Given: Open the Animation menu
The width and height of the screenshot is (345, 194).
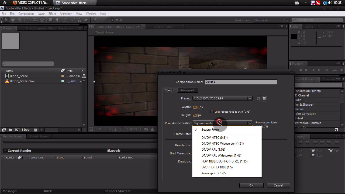Looking at the screenshot, I should [x=66, y=14].
